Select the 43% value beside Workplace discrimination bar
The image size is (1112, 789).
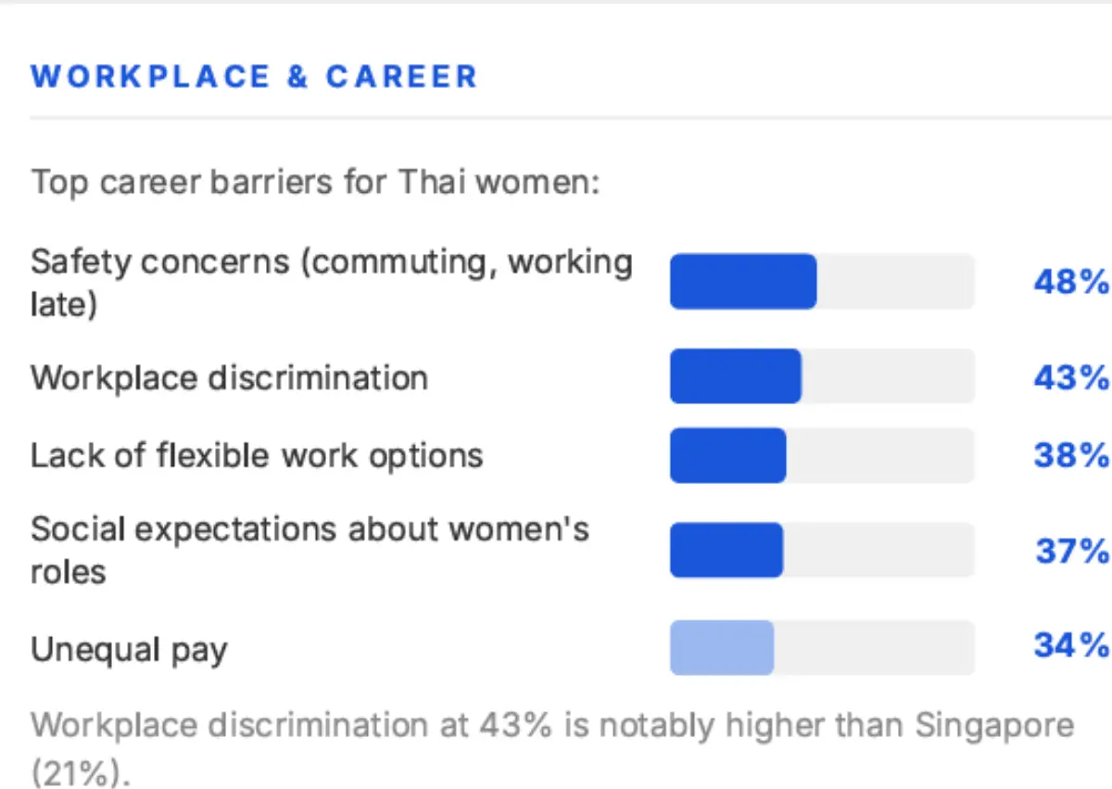coord(1070,377)
